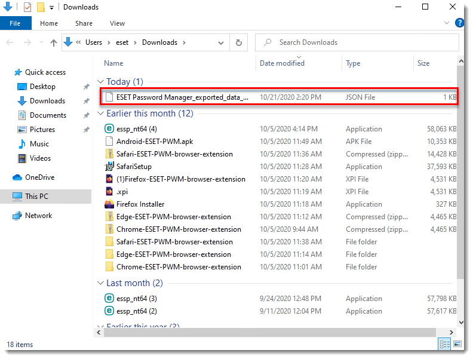Click the OneDrive cloud icon
This screenshot has width=473, height=359.
coord(17,177)
